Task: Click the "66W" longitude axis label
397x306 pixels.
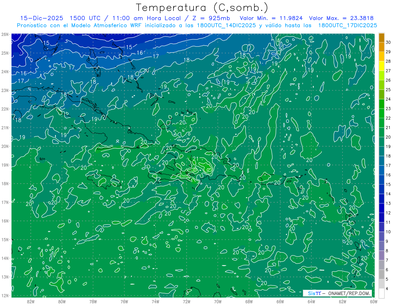Action: 280,301
